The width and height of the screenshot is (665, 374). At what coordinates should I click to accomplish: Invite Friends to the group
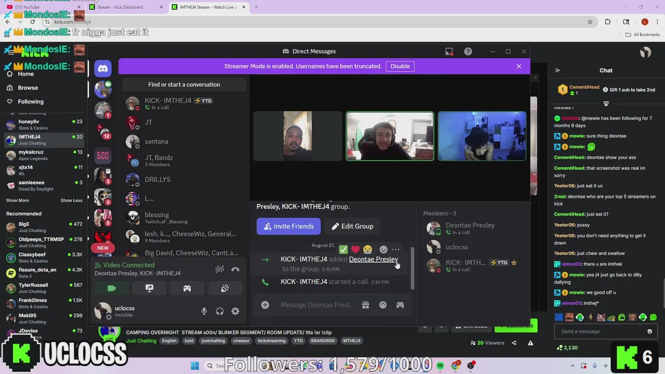288,226
